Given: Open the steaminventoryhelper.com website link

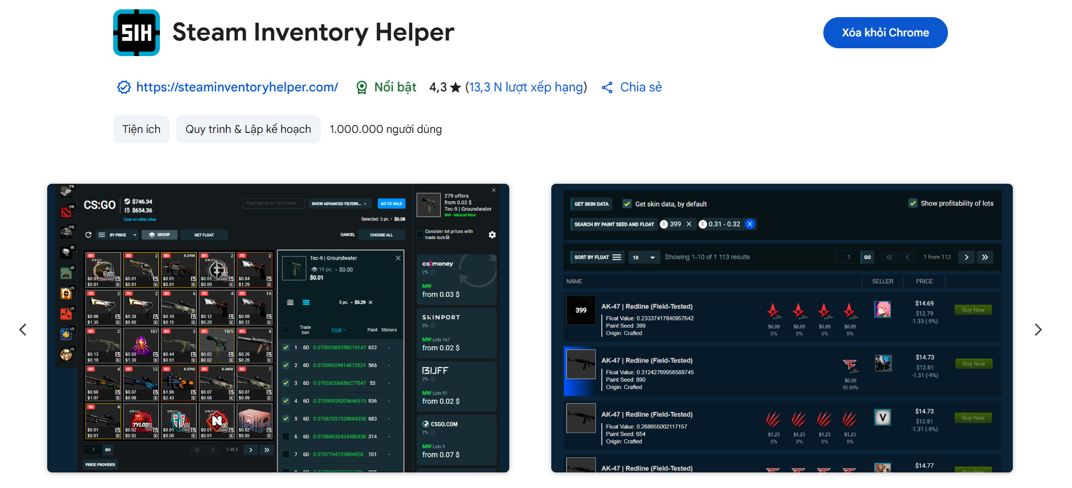Looking at the screenshot, I should pyautogui.click(x=237, y=87).
